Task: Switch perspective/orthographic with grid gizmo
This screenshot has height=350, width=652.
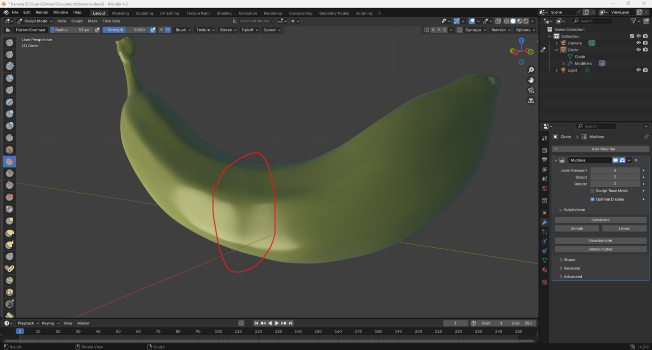Action: click(531, 101)
